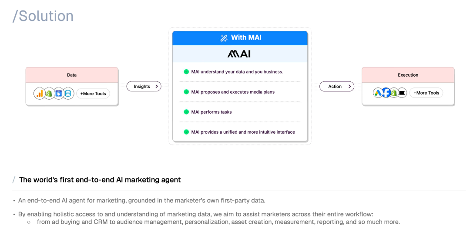The width and height of the screenshot is (470, 239).
Task: Click the green check beside 'MAI understand your data'
Action: pos(186,72)
